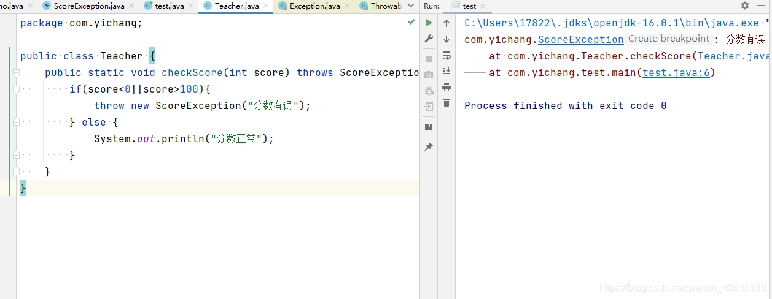The image size is (772, 299).
Task: Follow the test.java:6 stack trace link
Action: pos(676,73)
